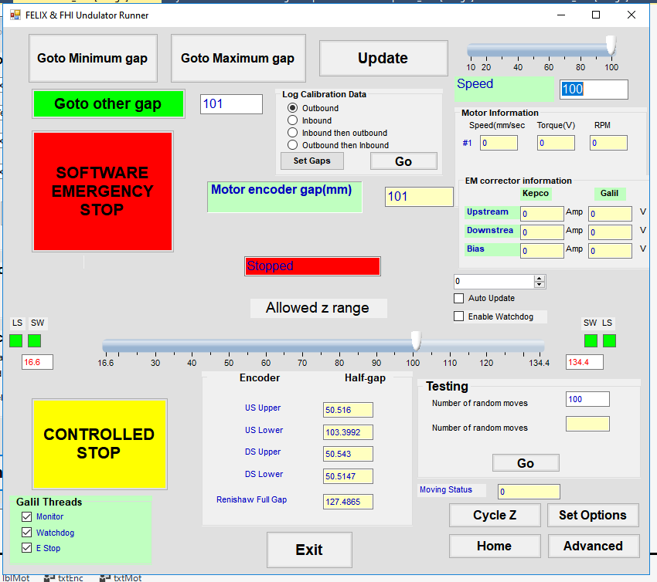Image resolution: width=657 pixels, height=582 pixels.
Task: Click the Allowed z range slider handle
Action: [415, 340]
